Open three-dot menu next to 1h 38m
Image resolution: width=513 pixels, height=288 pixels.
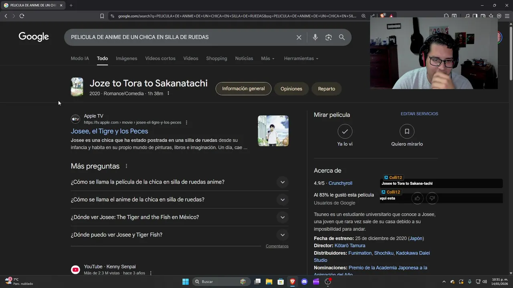coord(168,93)
